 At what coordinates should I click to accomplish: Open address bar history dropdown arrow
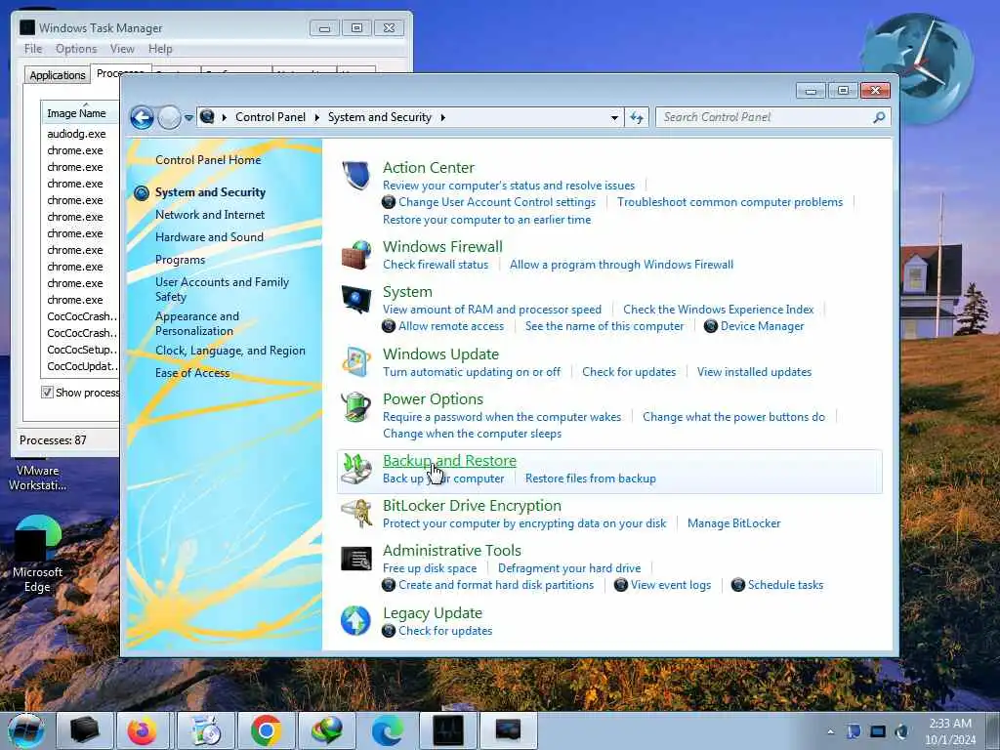(614, 118)
